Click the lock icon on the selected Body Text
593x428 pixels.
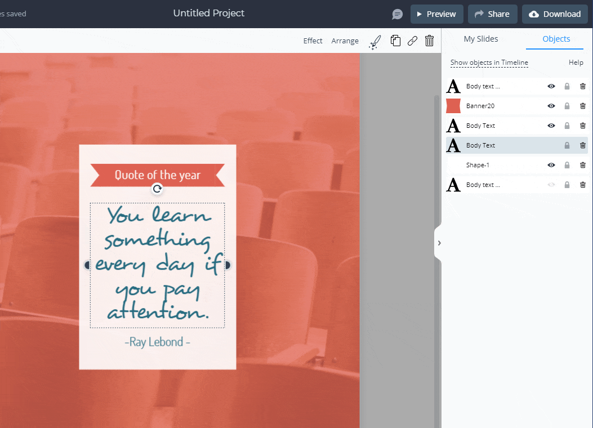click(x=567, y=145)
